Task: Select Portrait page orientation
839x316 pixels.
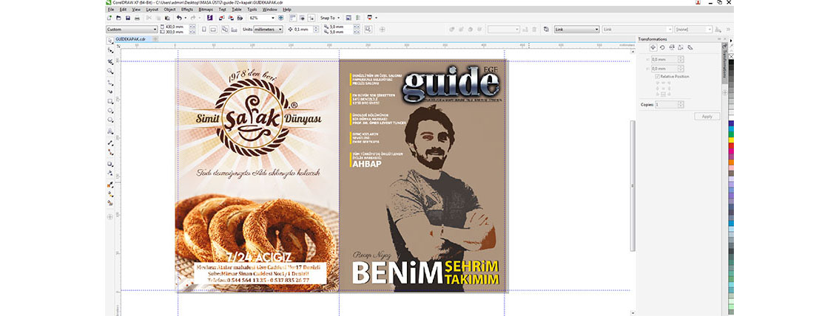Action: click(204, 30)
